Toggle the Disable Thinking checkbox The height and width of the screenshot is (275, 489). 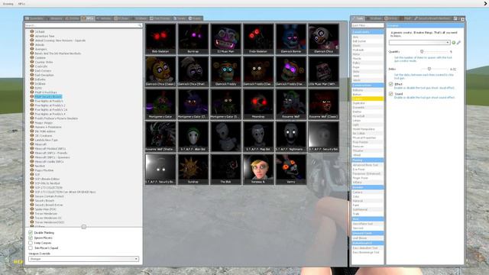(x=31, y=232)
